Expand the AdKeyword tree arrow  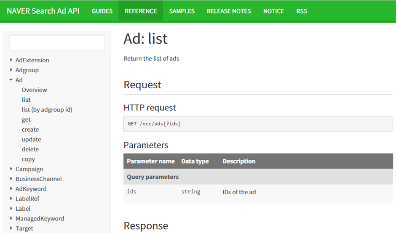[x=11, y=189]
